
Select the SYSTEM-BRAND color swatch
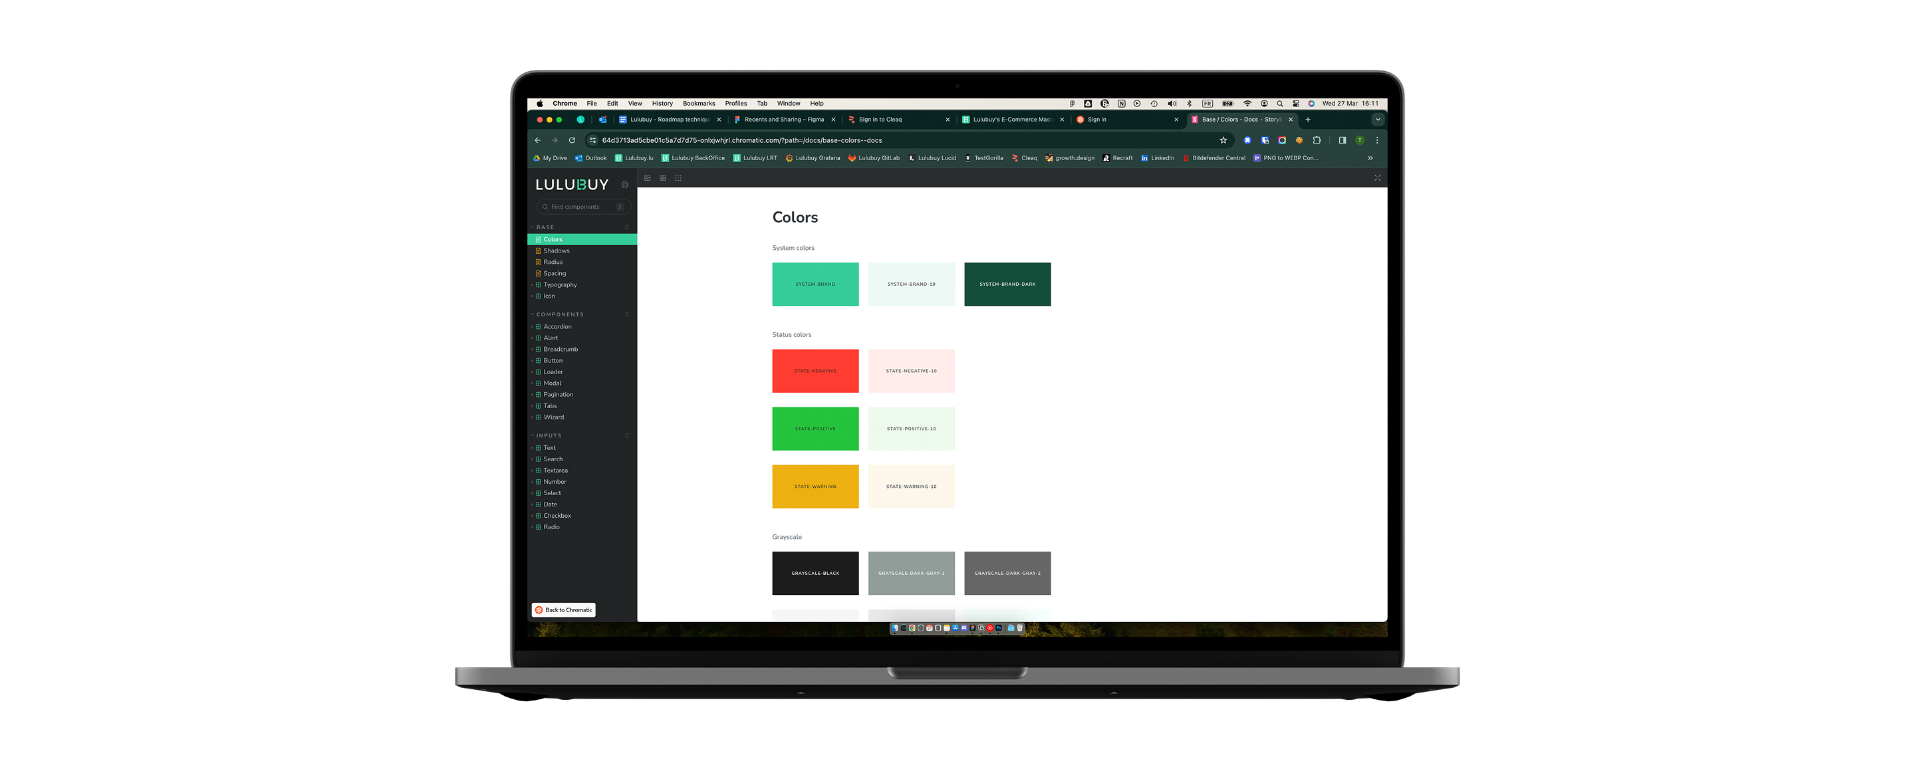point(815,284)
